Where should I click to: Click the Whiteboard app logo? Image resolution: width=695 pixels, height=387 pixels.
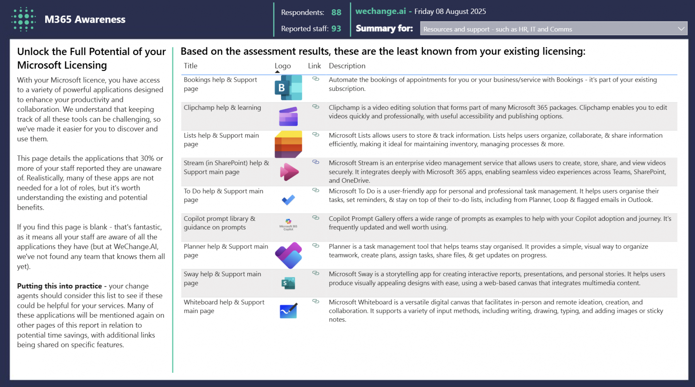288,311
